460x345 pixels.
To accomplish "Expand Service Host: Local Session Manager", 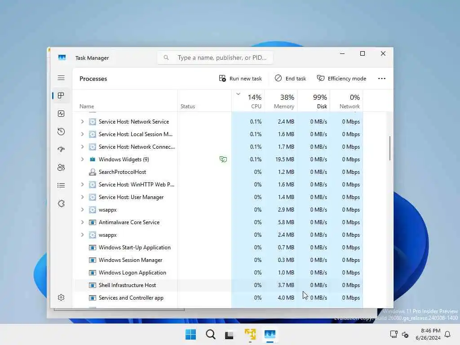I will (x=83, y=134).
